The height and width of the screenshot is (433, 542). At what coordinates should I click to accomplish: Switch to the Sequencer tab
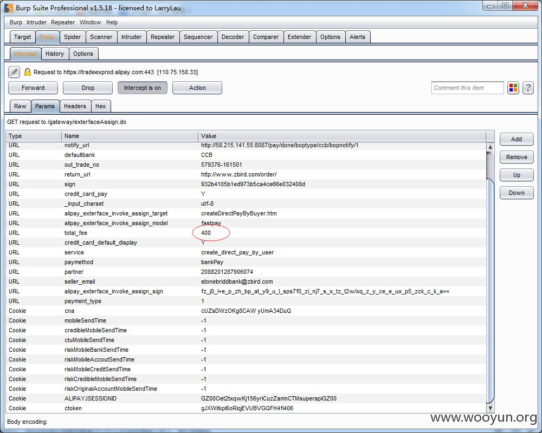198,37
